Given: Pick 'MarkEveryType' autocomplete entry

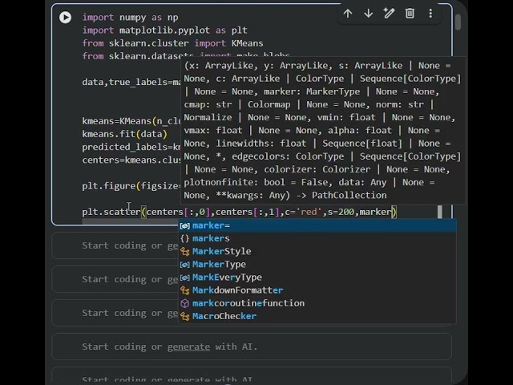Looking at the screenshot, I should click(x=317, y=278).
